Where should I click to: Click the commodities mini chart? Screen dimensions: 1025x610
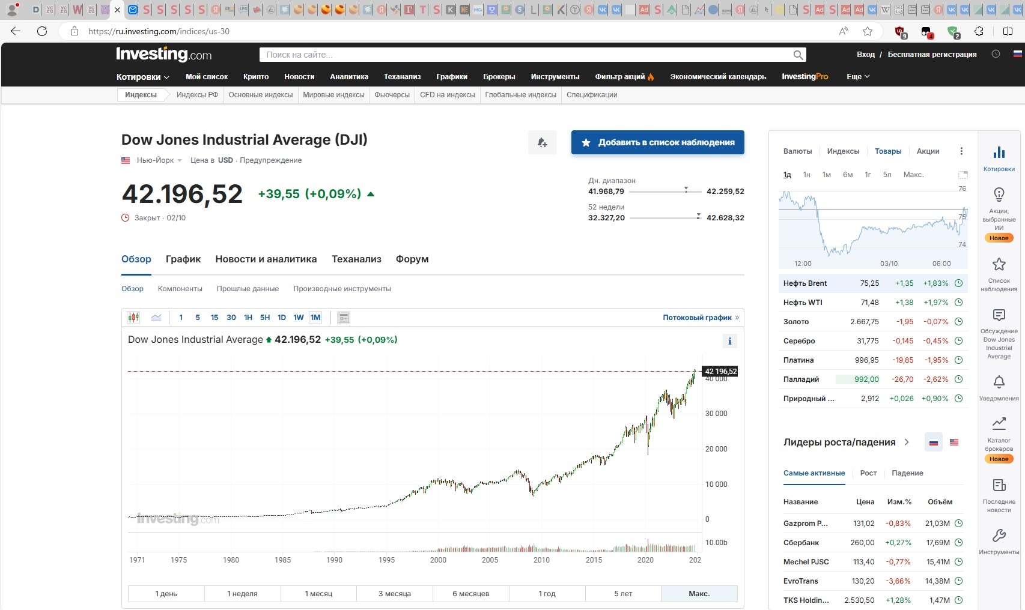coord(873,227)
